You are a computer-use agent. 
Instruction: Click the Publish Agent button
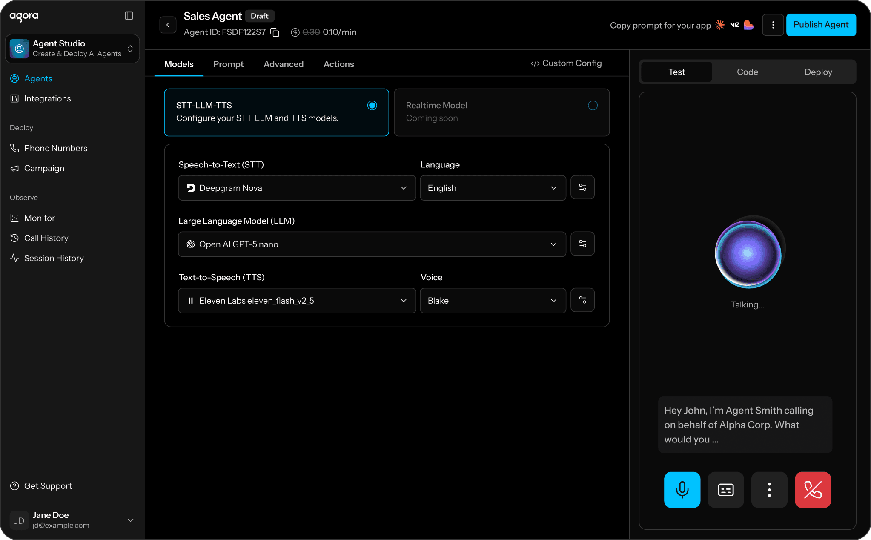tap(821, 25)
